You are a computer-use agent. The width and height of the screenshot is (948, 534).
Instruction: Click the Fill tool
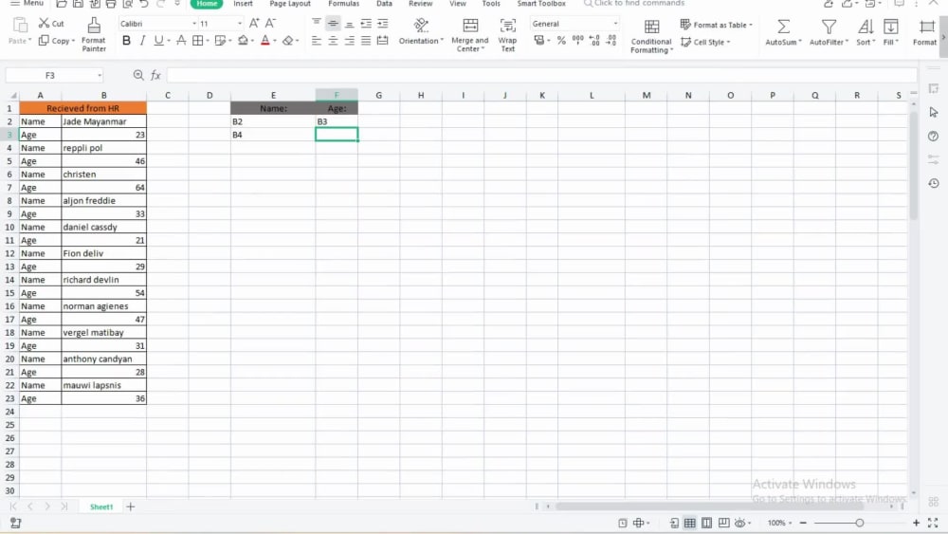890,32
